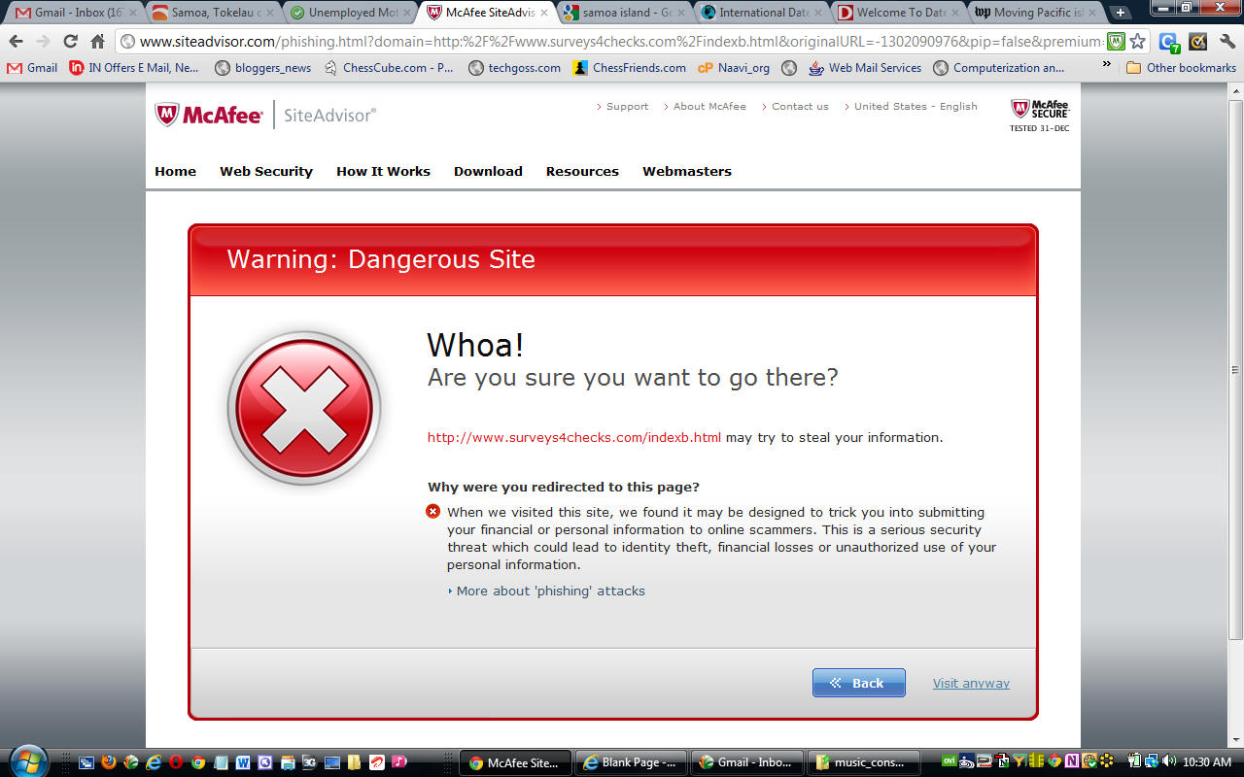Open the ChessCube.com bookmark
The width and height of the screenshot is (1244, 777).
tap(389, 68)
